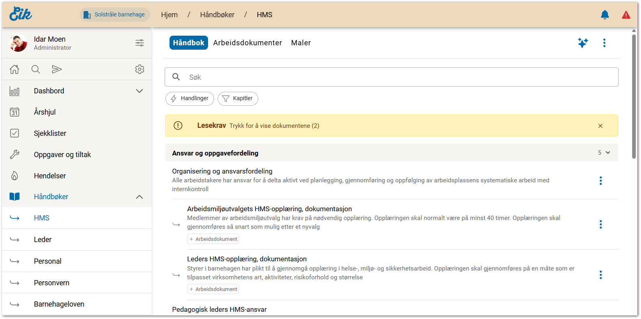
Task: Open Personvern handbook in sidebar
Action: tap(51, 283)
